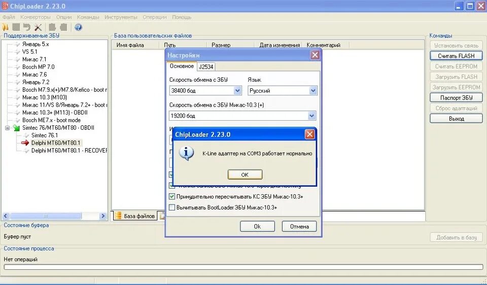Viewport: 487px width, 285px height.
Task: Select Simtec 76.1 in the ECU tree
Action: click(45, 135)
